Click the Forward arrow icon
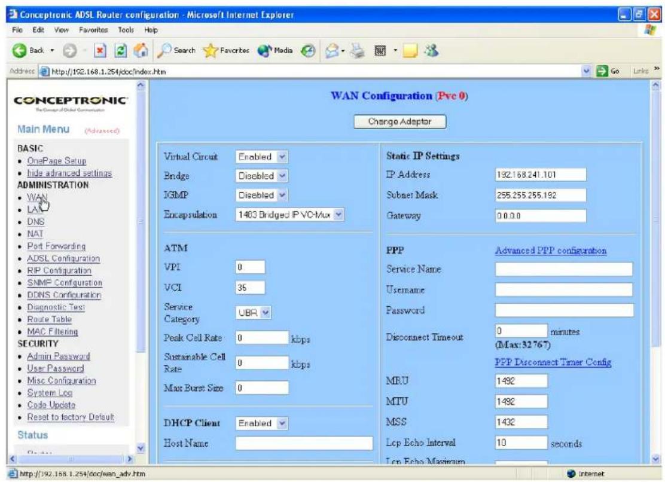Image resolution: width=665 pixels, height=482 pixels. (x=69, y=51)
